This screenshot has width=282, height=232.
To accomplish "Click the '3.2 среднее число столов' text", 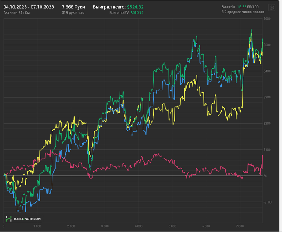I will (243, 12).
